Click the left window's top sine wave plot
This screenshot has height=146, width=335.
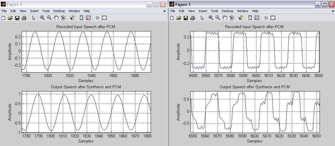(86, 52)
